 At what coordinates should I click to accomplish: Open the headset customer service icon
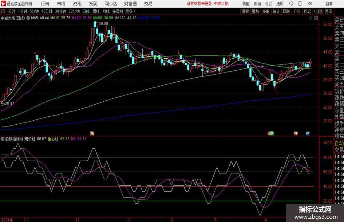click(291, 4)
